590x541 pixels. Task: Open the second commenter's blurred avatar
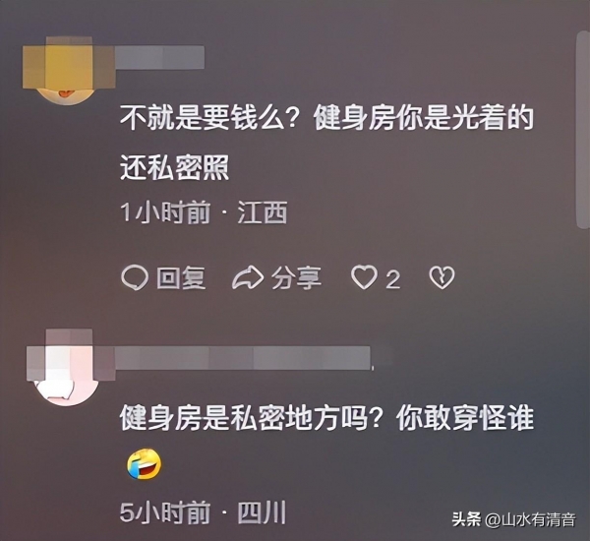(x=70, y=368)
